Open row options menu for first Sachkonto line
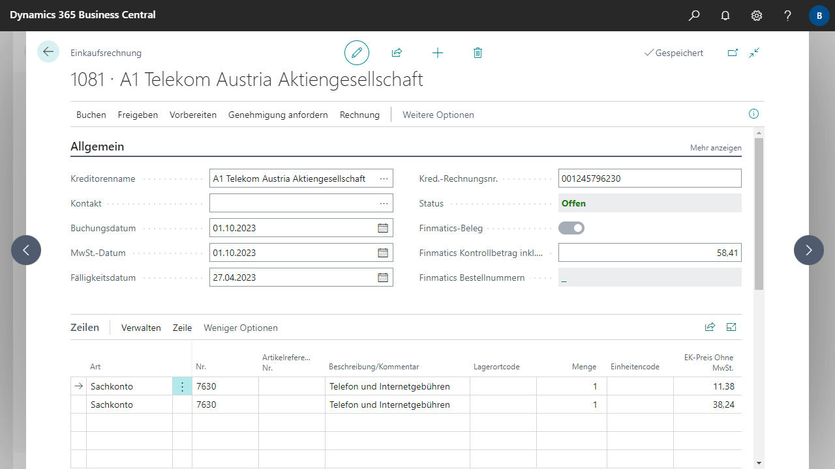 [182, 386]
